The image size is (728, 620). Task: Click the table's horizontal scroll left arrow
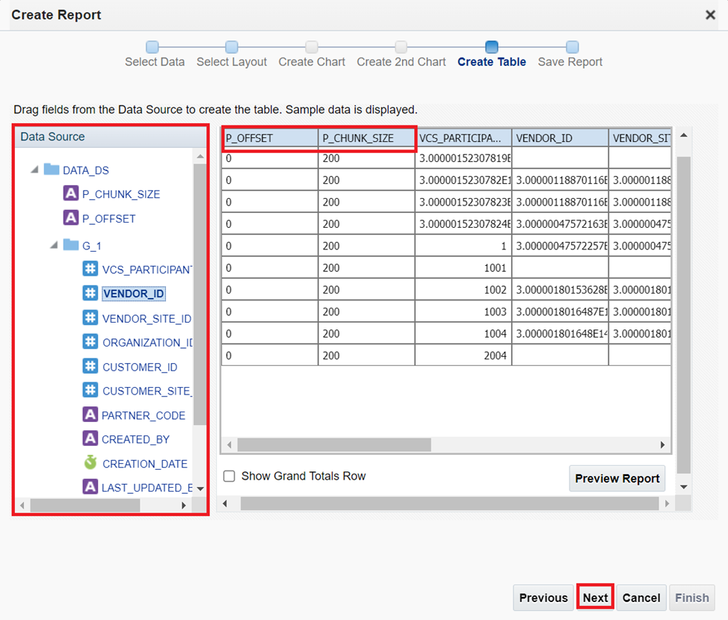point(229,444)
